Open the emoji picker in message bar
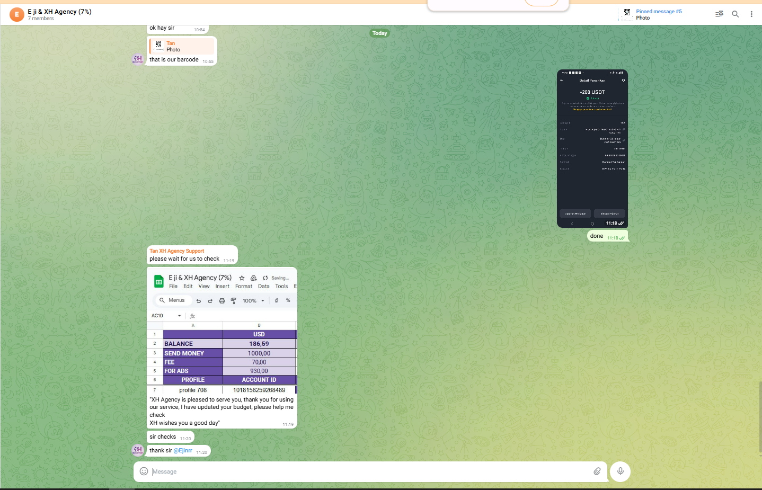762x490 pixels. tap(144, 471)
